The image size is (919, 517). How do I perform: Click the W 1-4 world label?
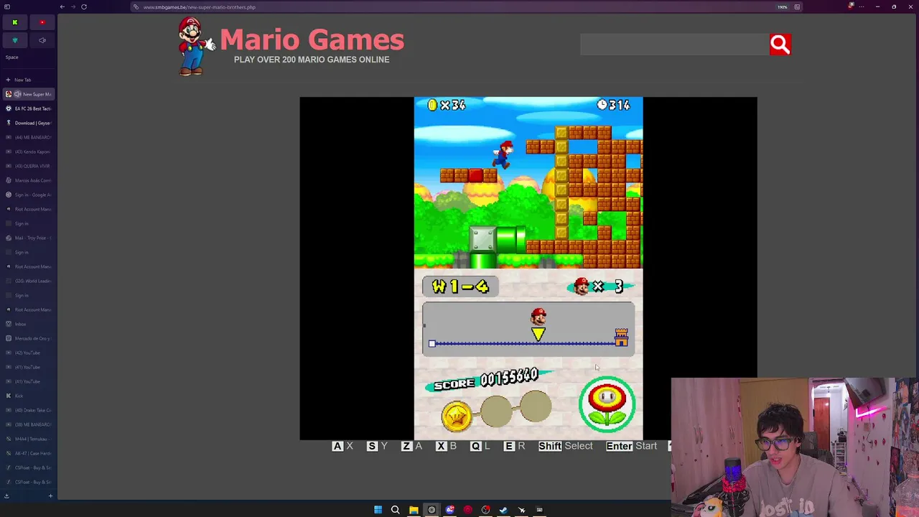tap(460, 287)
